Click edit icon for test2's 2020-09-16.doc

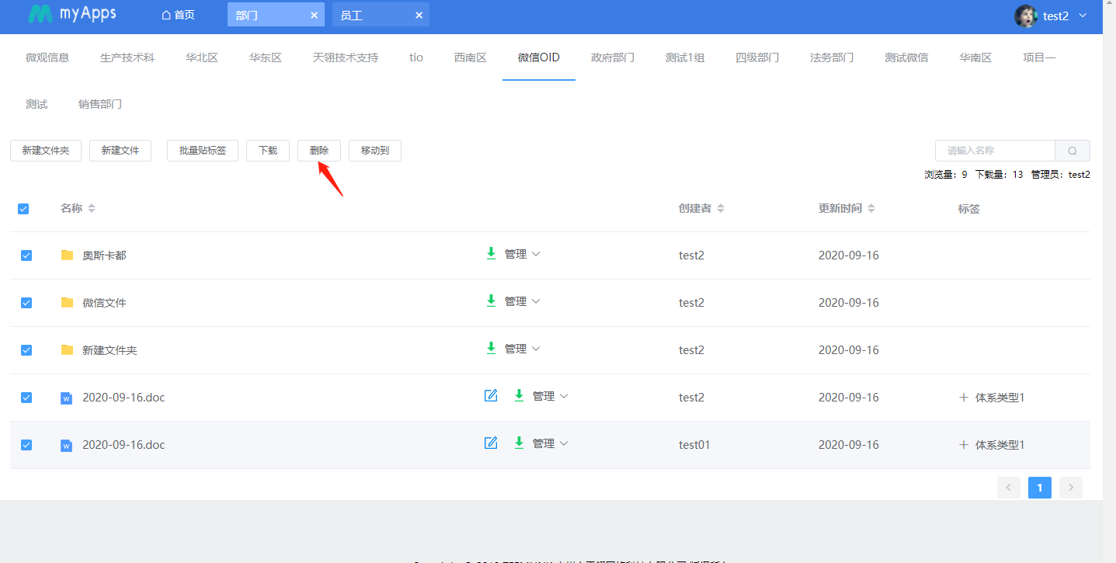click(491, 396)
